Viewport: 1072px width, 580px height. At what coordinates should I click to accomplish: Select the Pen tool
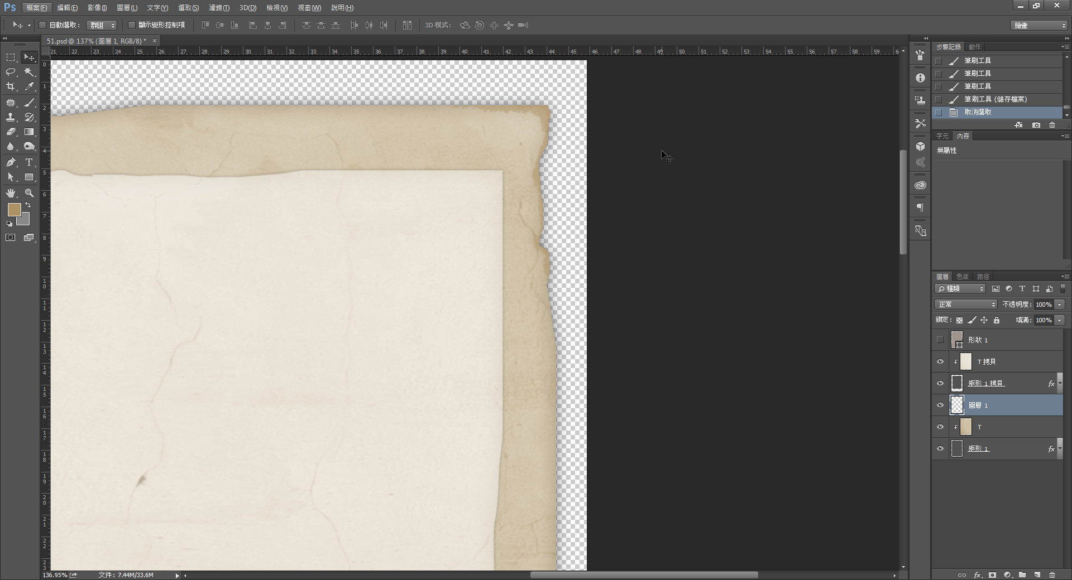click(x=11, y=162)
